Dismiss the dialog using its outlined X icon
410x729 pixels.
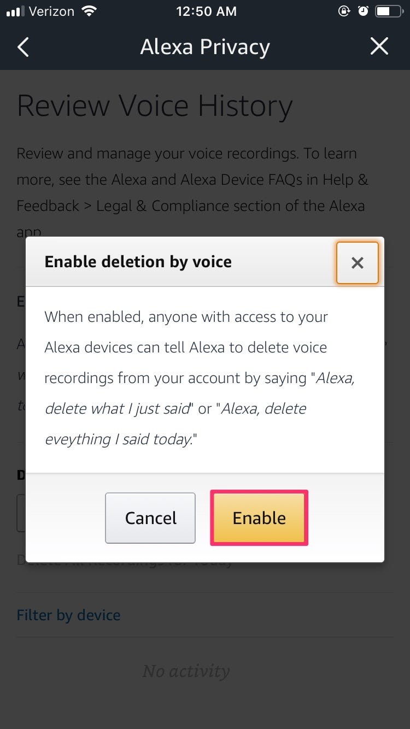[357, 263]
